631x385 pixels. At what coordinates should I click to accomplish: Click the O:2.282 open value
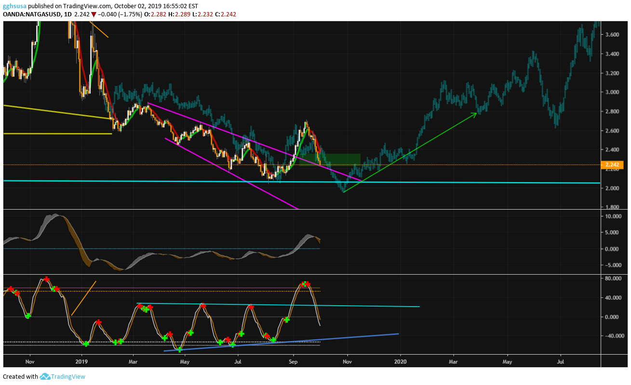click(x=154, y=14)
